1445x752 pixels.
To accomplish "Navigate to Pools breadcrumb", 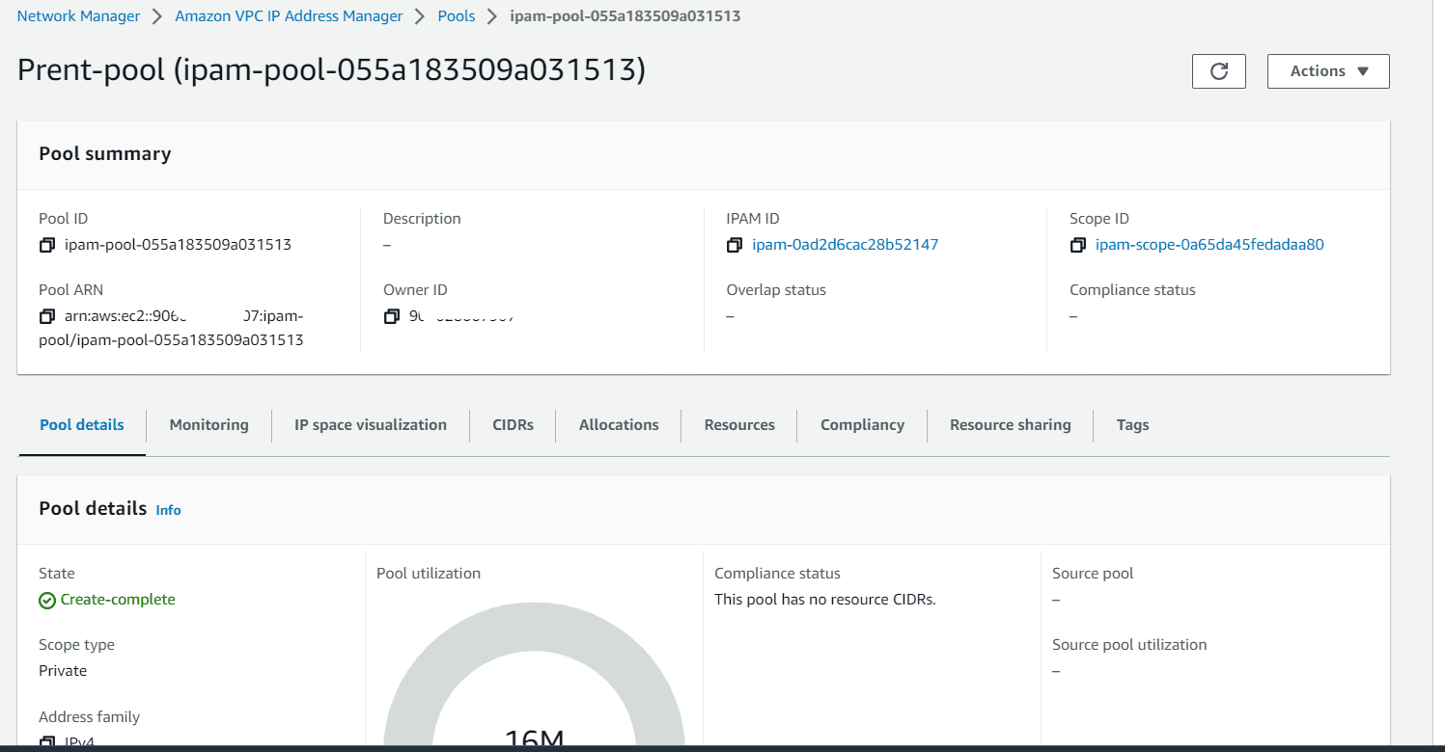I will 457,16.
